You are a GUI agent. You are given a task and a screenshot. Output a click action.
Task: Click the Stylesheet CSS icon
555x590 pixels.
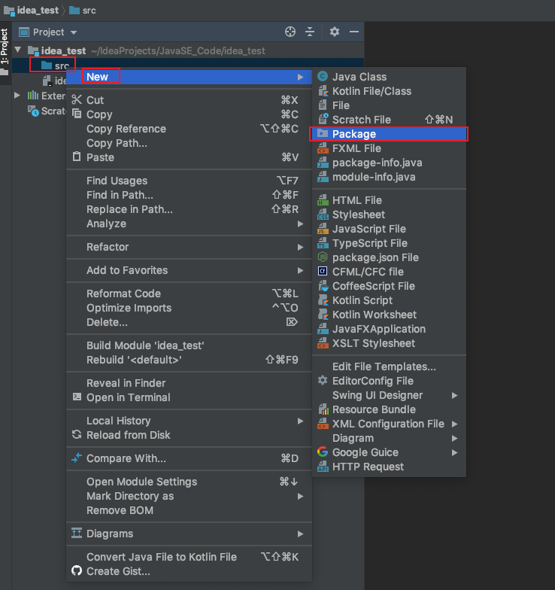[323, 214]
